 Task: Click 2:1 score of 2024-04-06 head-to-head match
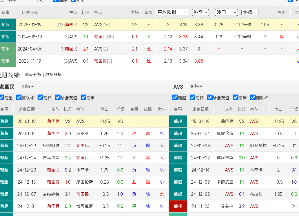[86, 49]
